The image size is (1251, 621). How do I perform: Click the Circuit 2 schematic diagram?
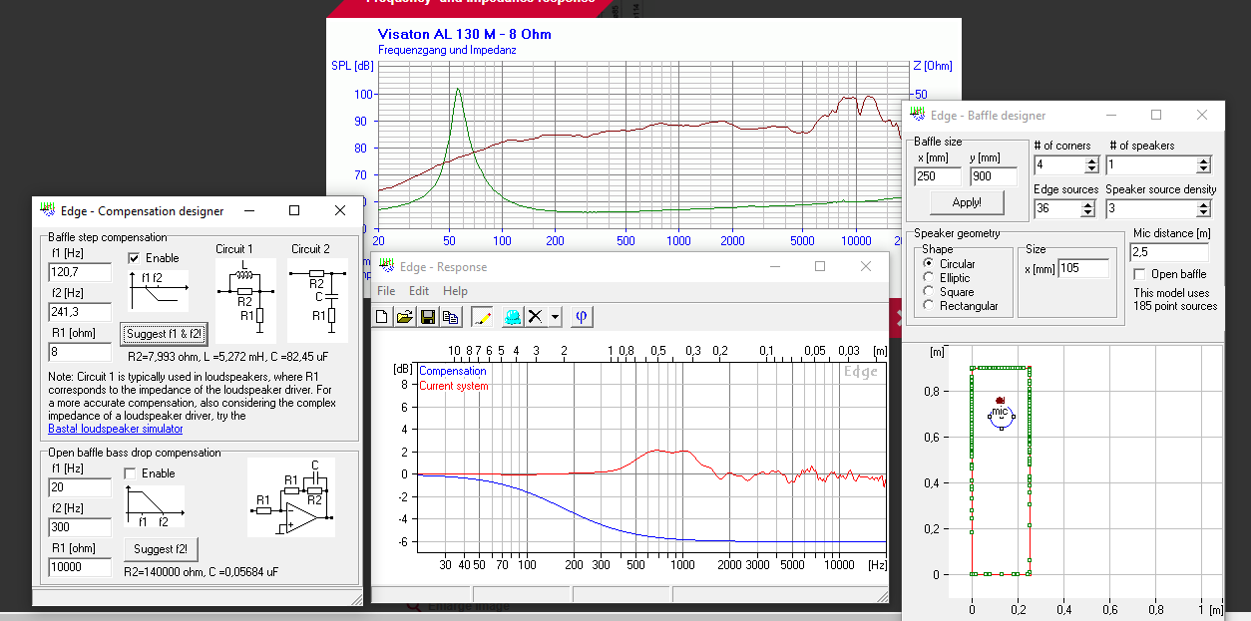point(317,300)
